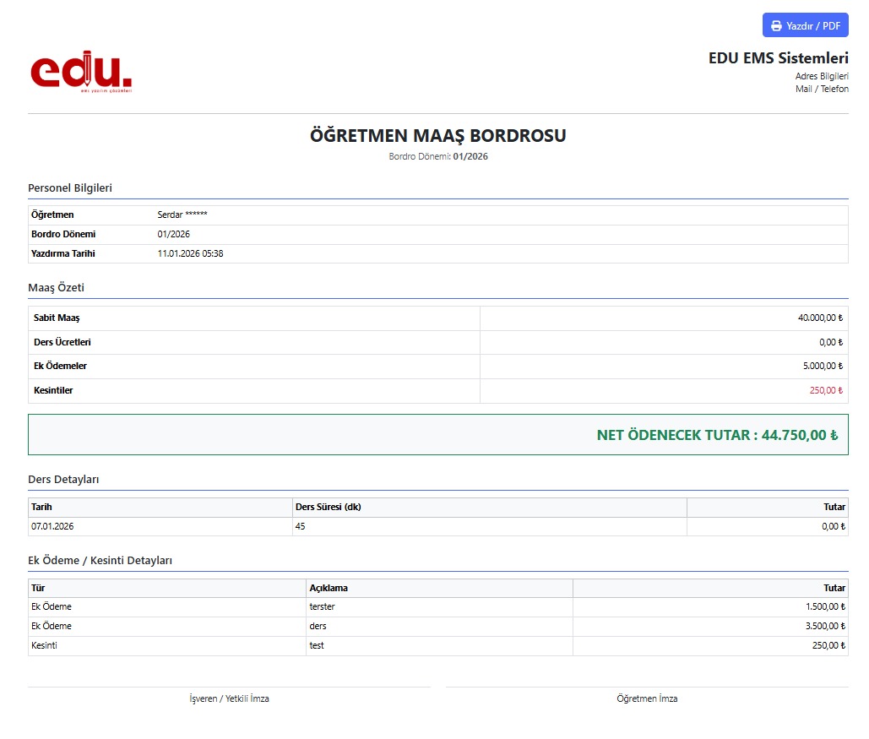
Task: Click the İşveren / Yetkili İmza signature area
Action: [x=229, y=698]
